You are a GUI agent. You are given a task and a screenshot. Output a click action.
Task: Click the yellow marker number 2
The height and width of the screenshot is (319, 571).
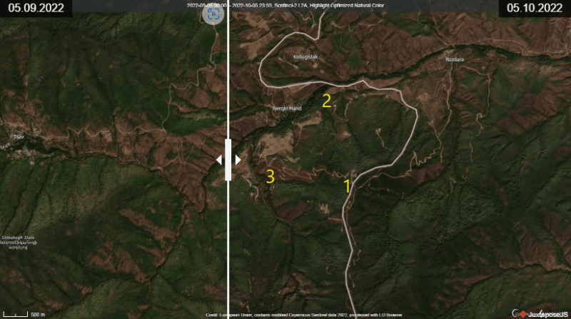point(326,101)
